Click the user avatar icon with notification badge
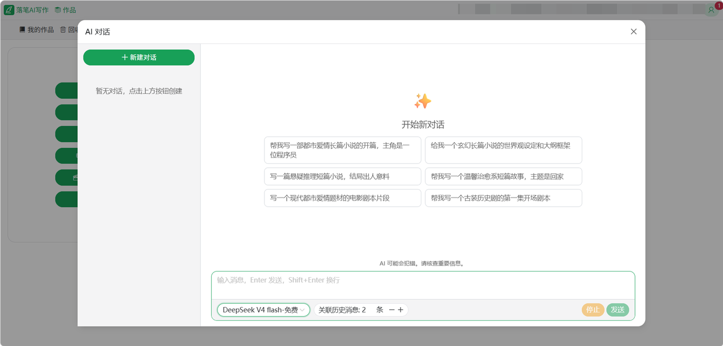 pos(711,10)
